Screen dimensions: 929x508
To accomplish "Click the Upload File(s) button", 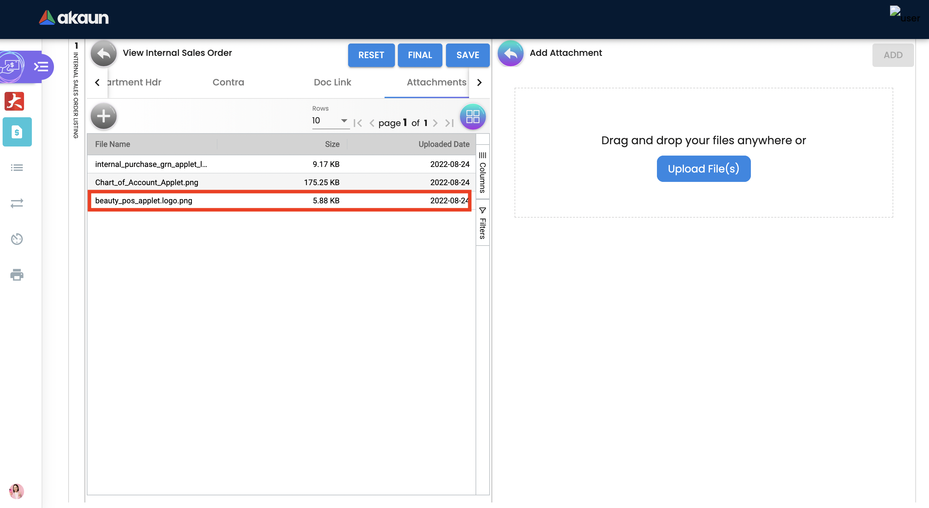I will point(703,169).
